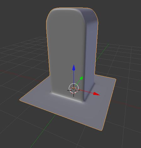The height and width of the screenshot is (148, 141).
Task: Click the blue Z-axis arrow tip
Action: point(74,67)
